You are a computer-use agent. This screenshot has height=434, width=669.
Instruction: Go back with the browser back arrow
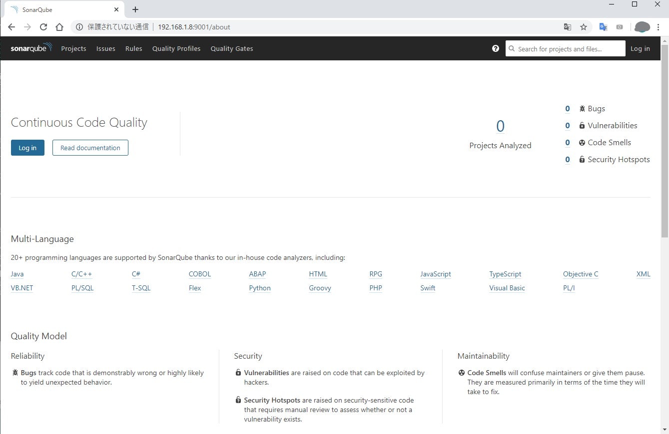coord(11,27)
